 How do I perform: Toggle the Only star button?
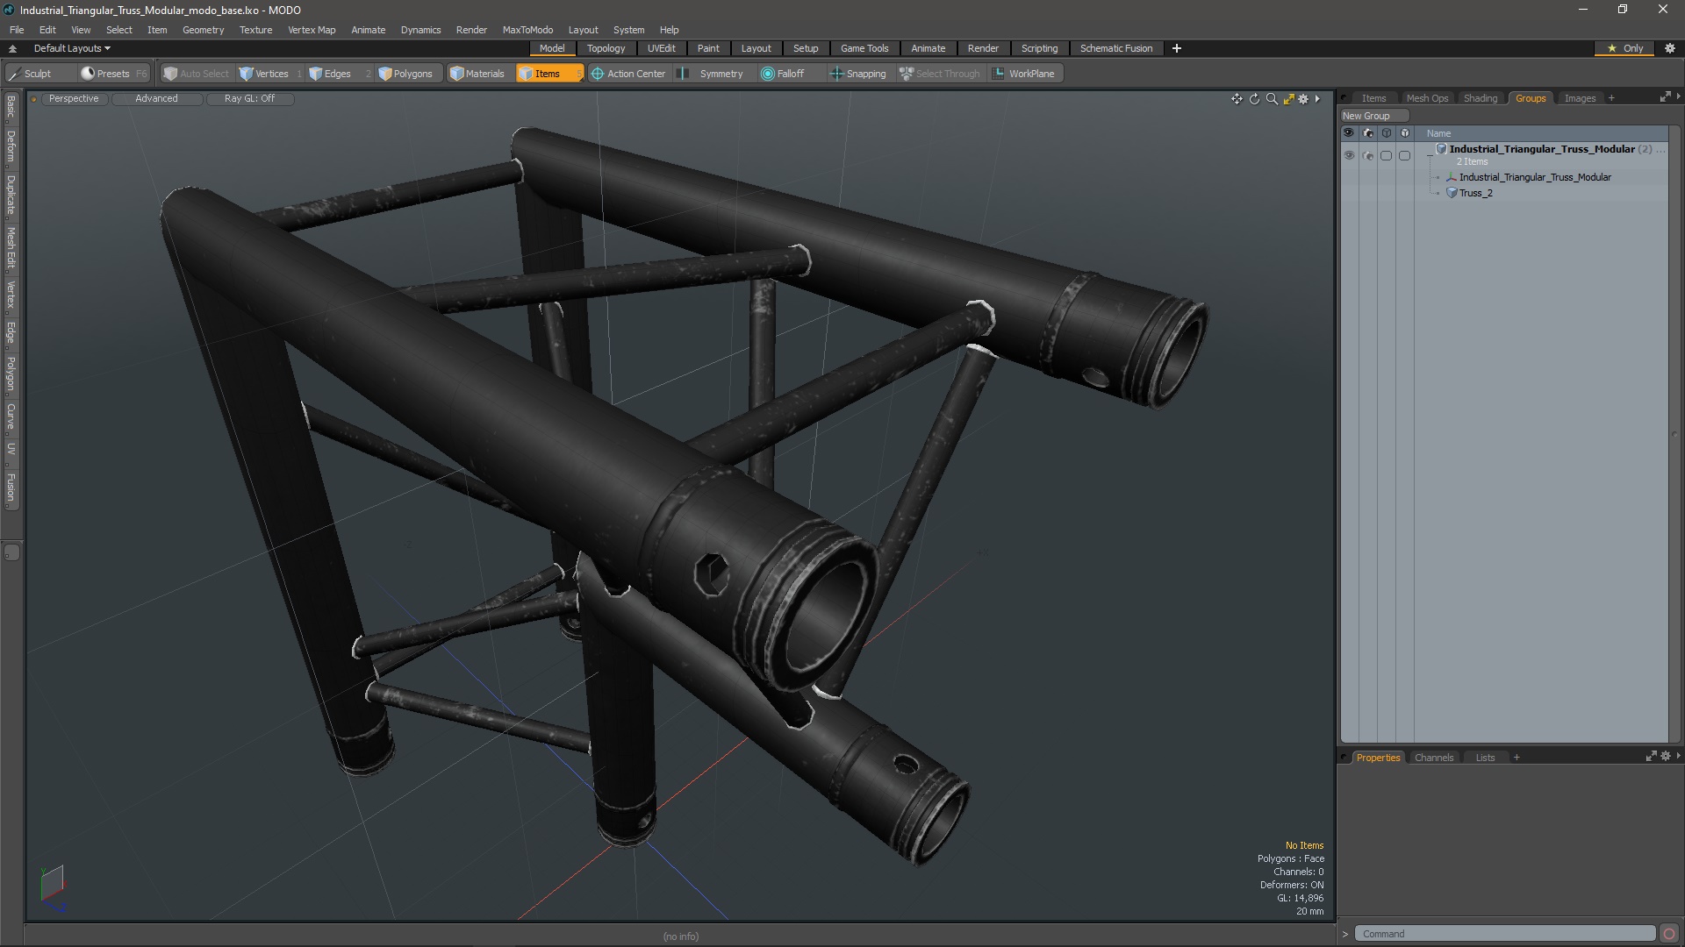(x=1625, y=48)
